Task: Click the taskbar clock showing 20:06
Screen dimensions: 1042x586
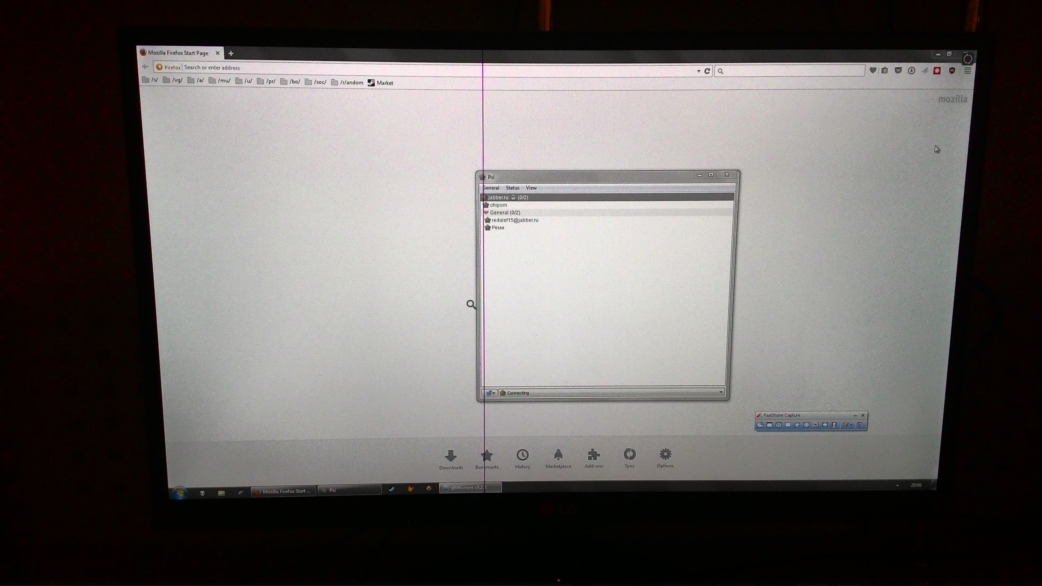Action: click(x=916, y=485)
